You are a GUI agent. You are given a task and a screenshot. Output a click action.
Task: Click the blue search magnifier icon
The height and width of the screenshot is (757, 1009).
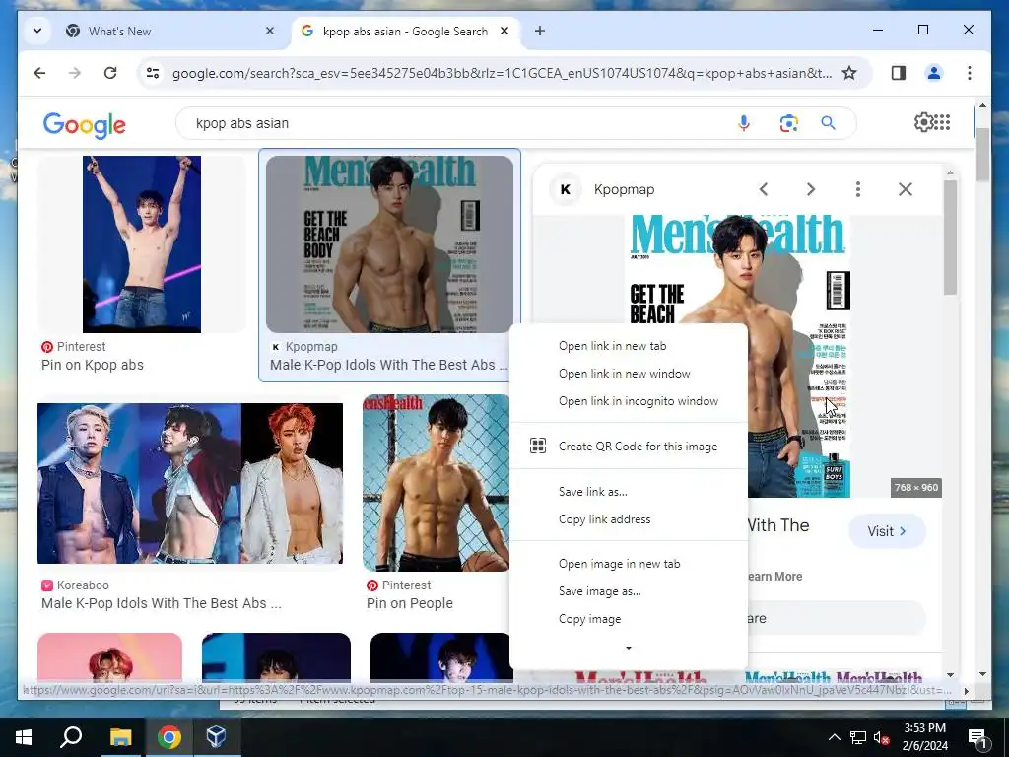pos(828,123)
